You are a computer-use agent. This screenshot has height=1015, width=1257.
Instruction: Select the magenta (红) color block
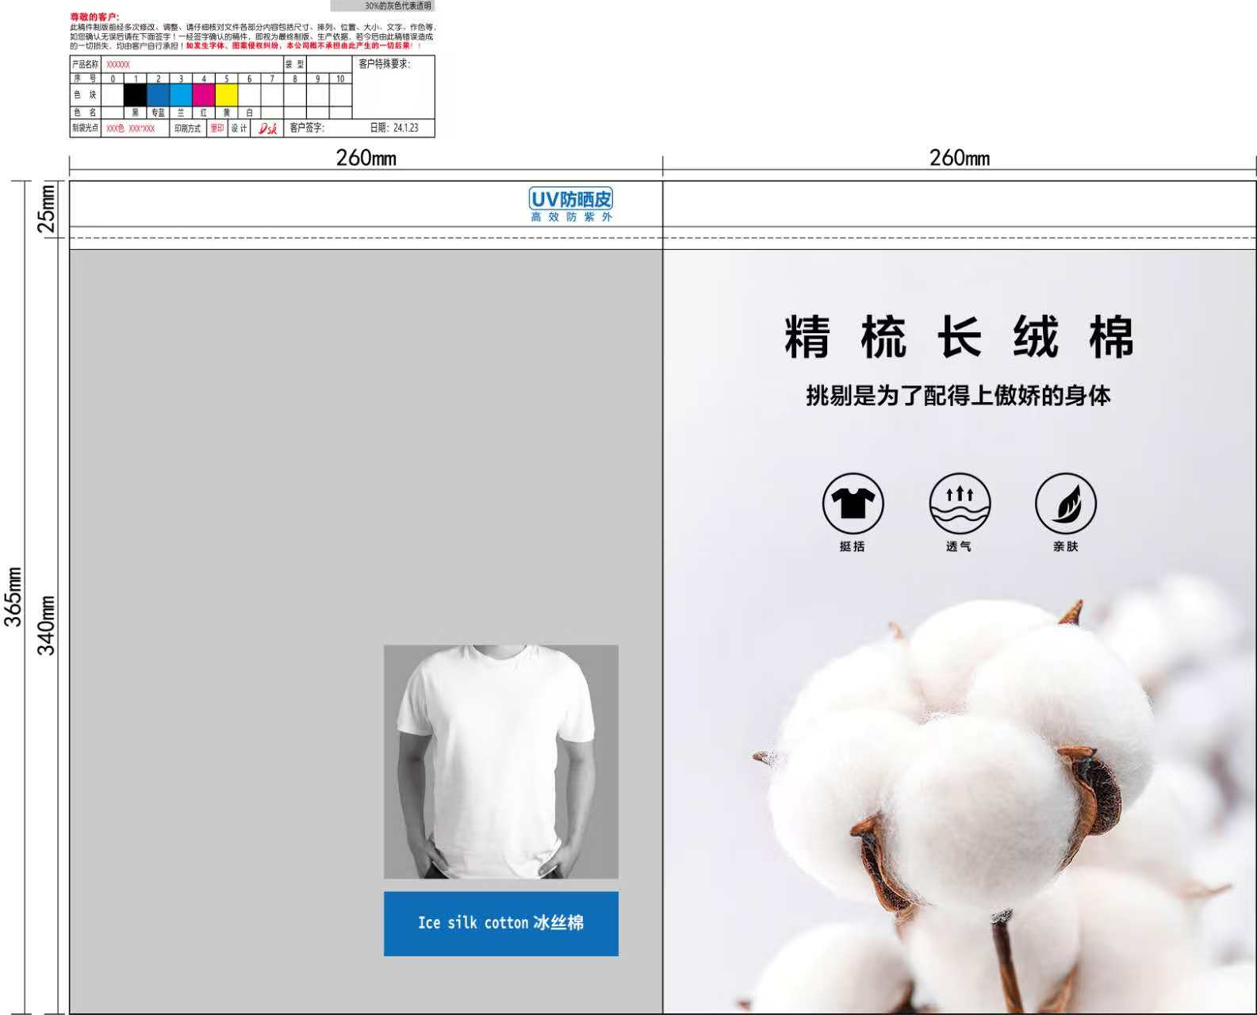[x=204, y=95]
